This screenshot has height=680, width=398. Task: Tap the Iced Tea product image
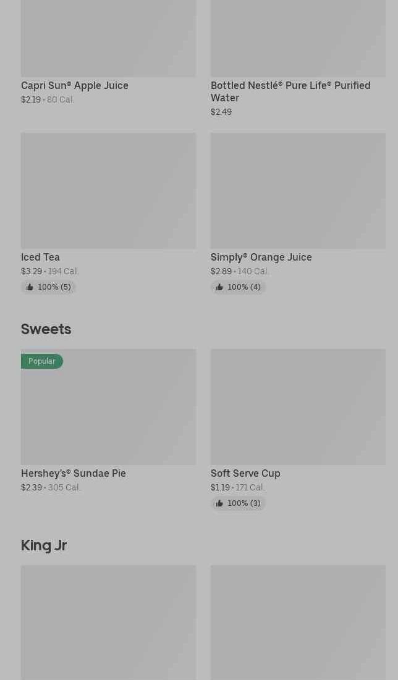pos(108,191)
